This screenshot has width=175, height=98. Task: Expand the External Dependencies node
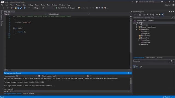(137, 27)
